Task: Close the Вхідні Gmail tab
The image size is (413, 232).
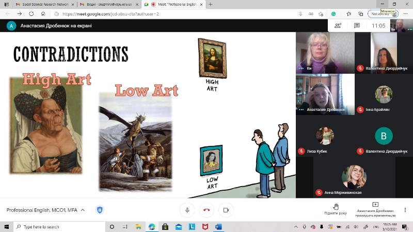Action: [x=137, y=5]
